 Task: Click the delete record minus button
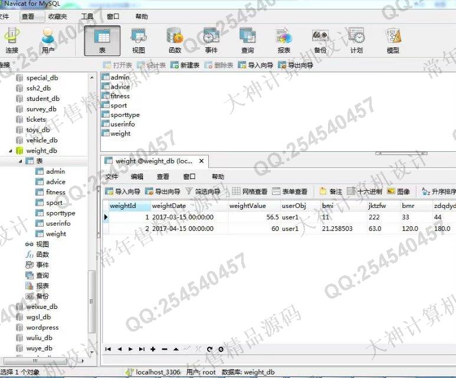[x=165, y=349]
